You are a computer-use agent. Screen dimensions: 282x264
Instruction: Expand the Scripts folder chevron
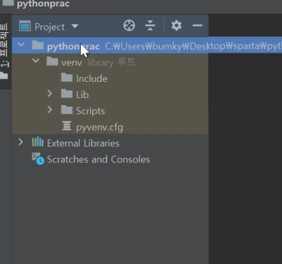[49, 110]
